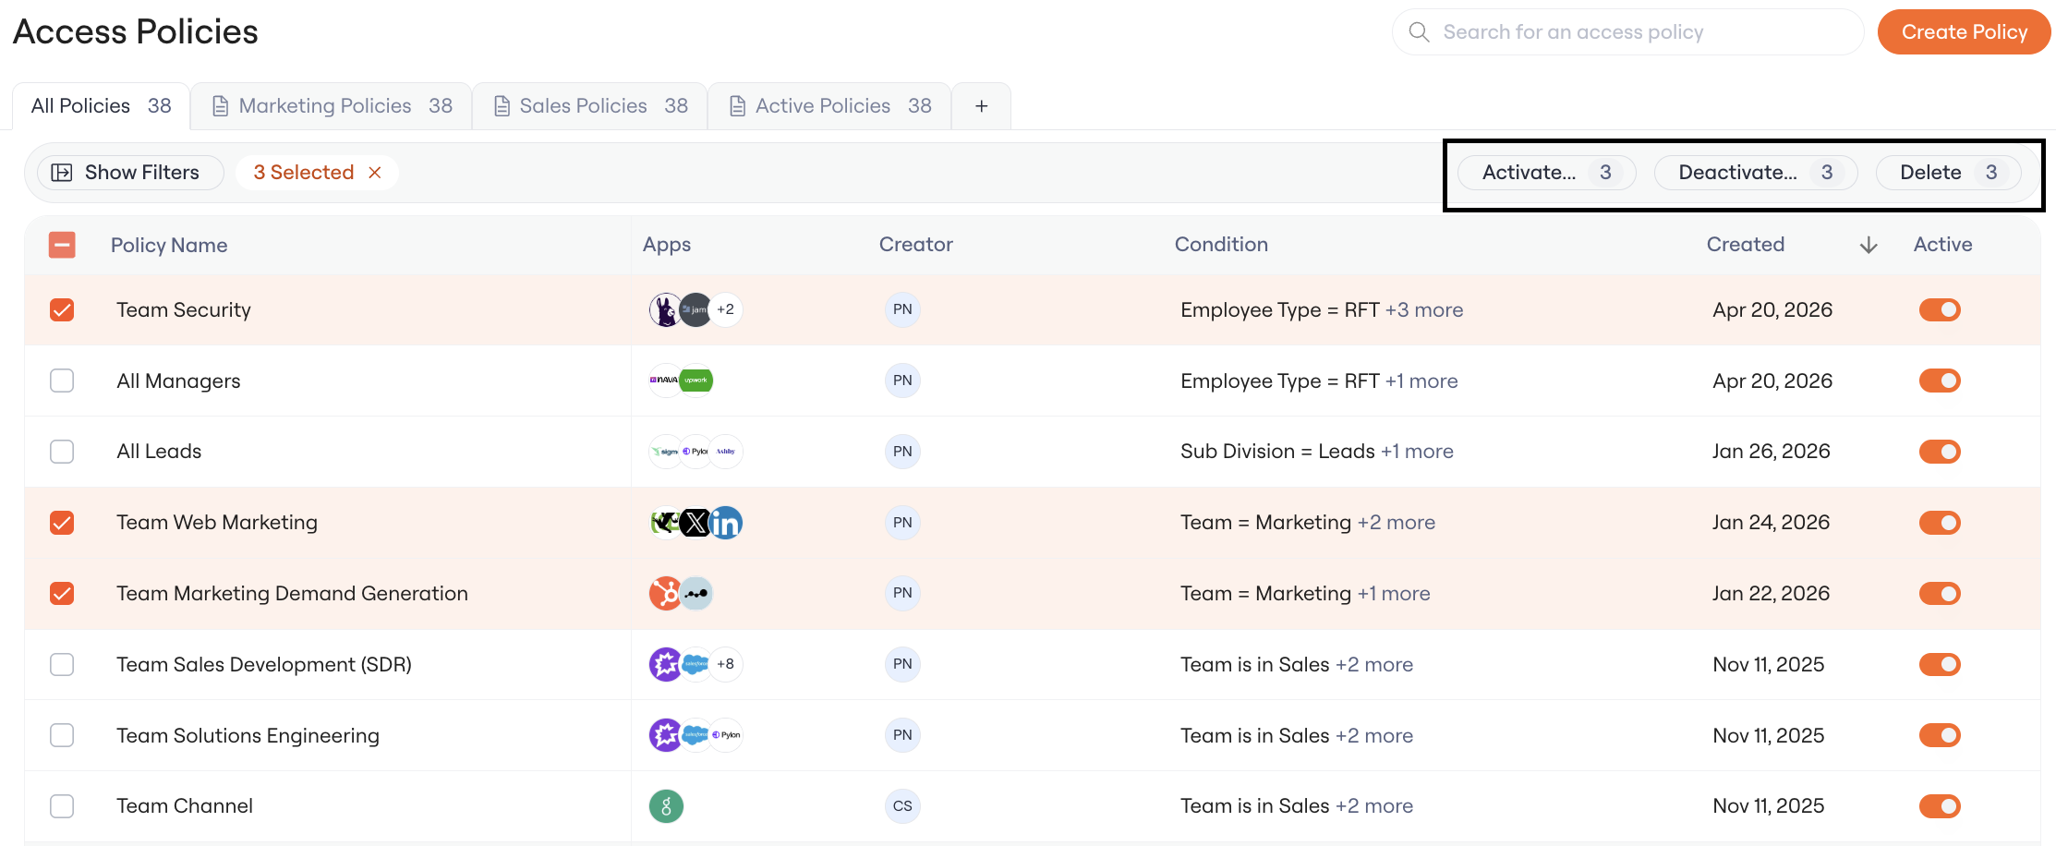This screenshot has width=2056, height=846.
Task: Check the All Managers checkbox
Action: tap(62, 381)
